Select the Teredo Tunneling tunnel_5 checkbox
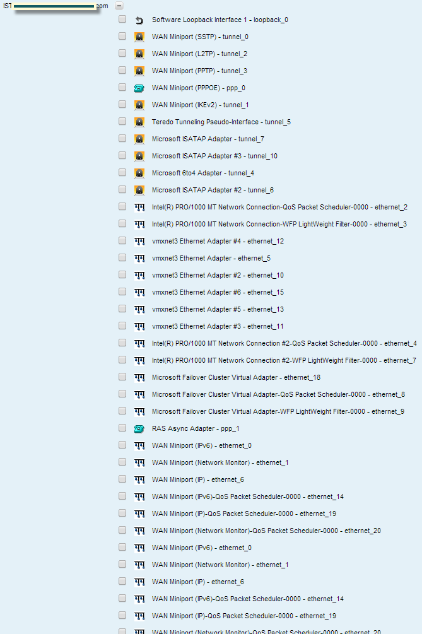The image size is (422, 634). 122,121
